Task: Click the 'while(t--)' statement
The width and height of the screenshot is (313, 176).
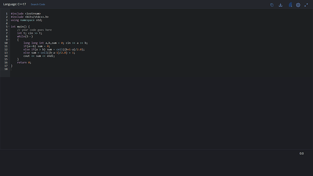Action: [25, 36]
